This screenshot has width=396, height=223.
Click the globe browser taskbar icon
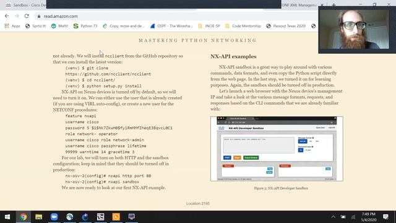69,217
